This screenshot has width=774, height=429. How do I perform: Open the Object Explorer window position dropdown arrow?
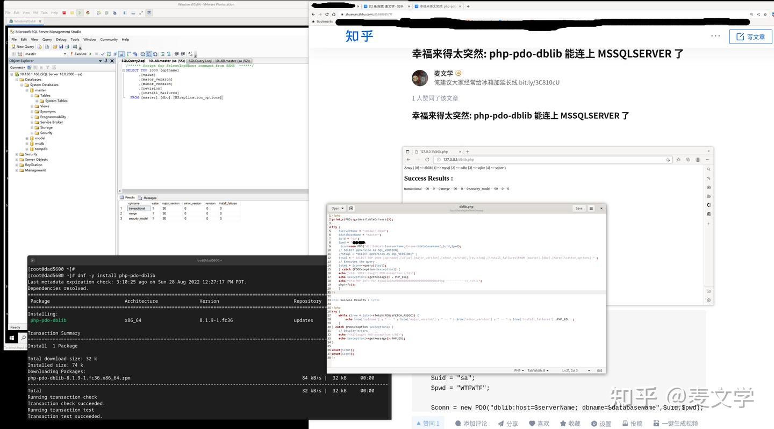[100, 61]
